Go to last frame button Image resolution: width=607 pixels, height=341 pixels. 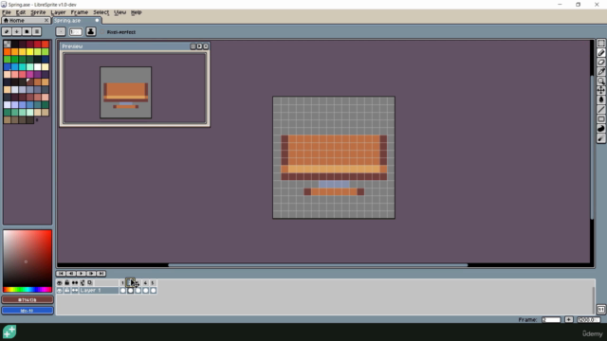101,274
